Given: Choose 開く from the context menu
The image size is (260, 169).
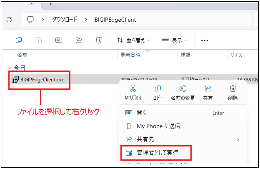Looking at the screenshot, I should tap(183, 113).
